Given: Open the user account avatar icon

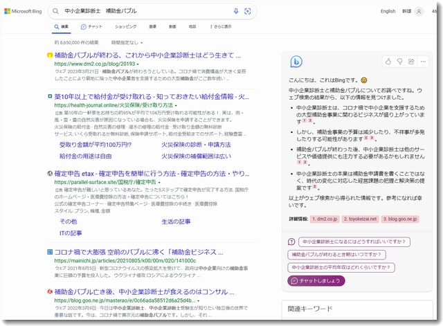Looking at the screenshot, I should [419, 11].
